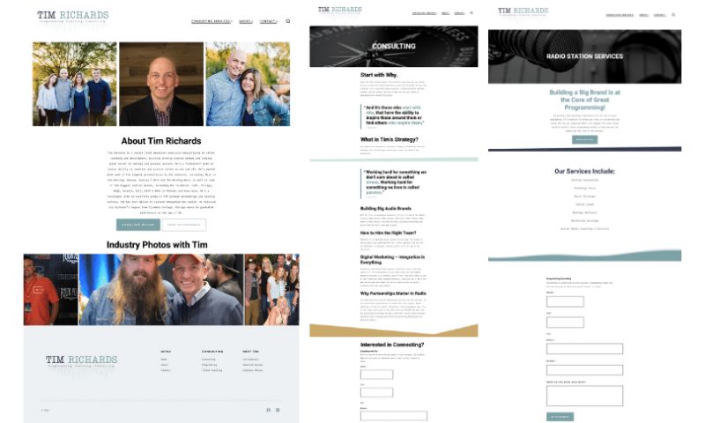
Task: Click the Tim Richards logo in the footer
Action: (81, 361)
